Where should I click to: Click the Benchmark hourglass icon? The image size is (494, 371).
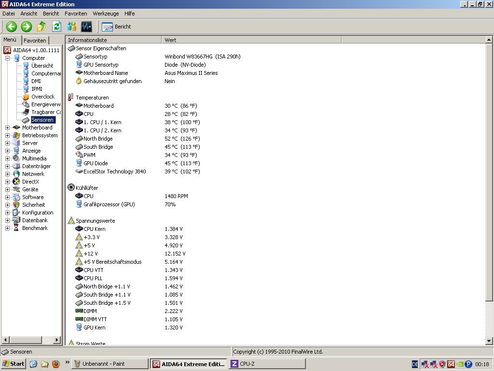pyautogui.click(x=16, y=228)
